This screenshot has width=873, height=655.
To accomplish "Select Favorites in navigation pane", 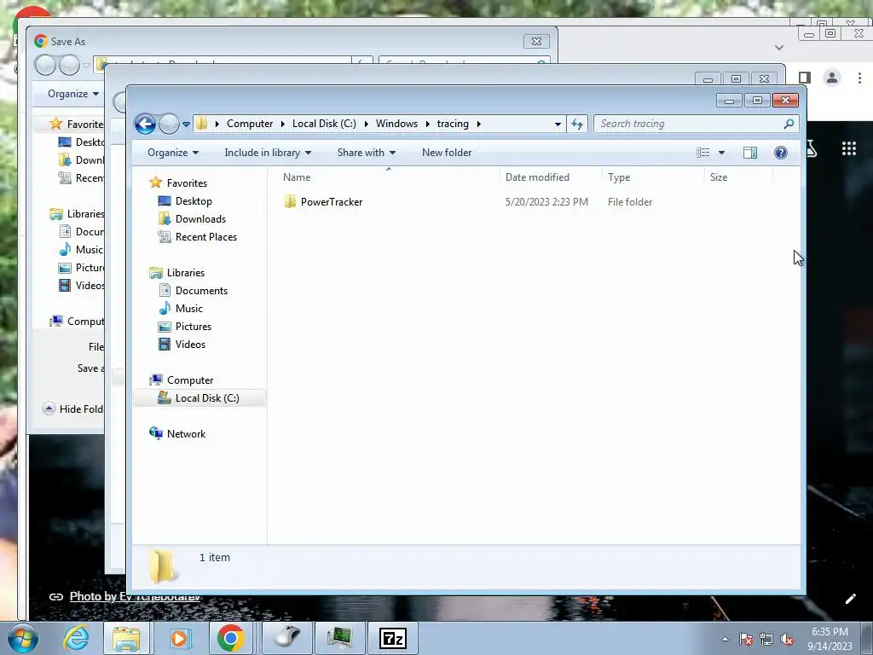I will tap(187, 183).
